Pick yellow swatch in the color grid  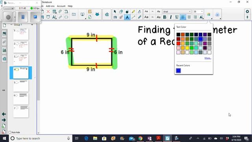click(187, 48)
